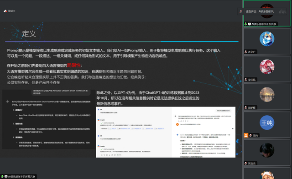Click the orange host badge beside 王纯
This screenshot has width=292, height=179.
(x=246, y=135)
